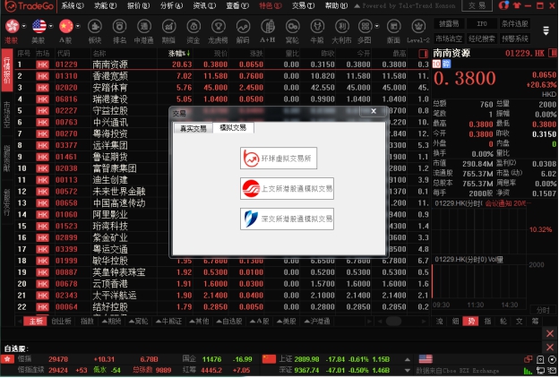Click the 排名 ranking toolbar icon
This screenshot has height=378, width=559.
(119, 30)
